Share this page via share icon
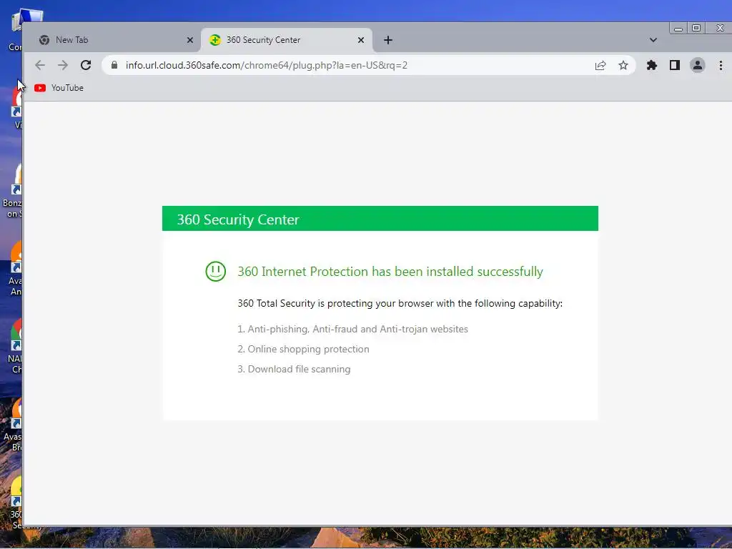 (600, 65)
